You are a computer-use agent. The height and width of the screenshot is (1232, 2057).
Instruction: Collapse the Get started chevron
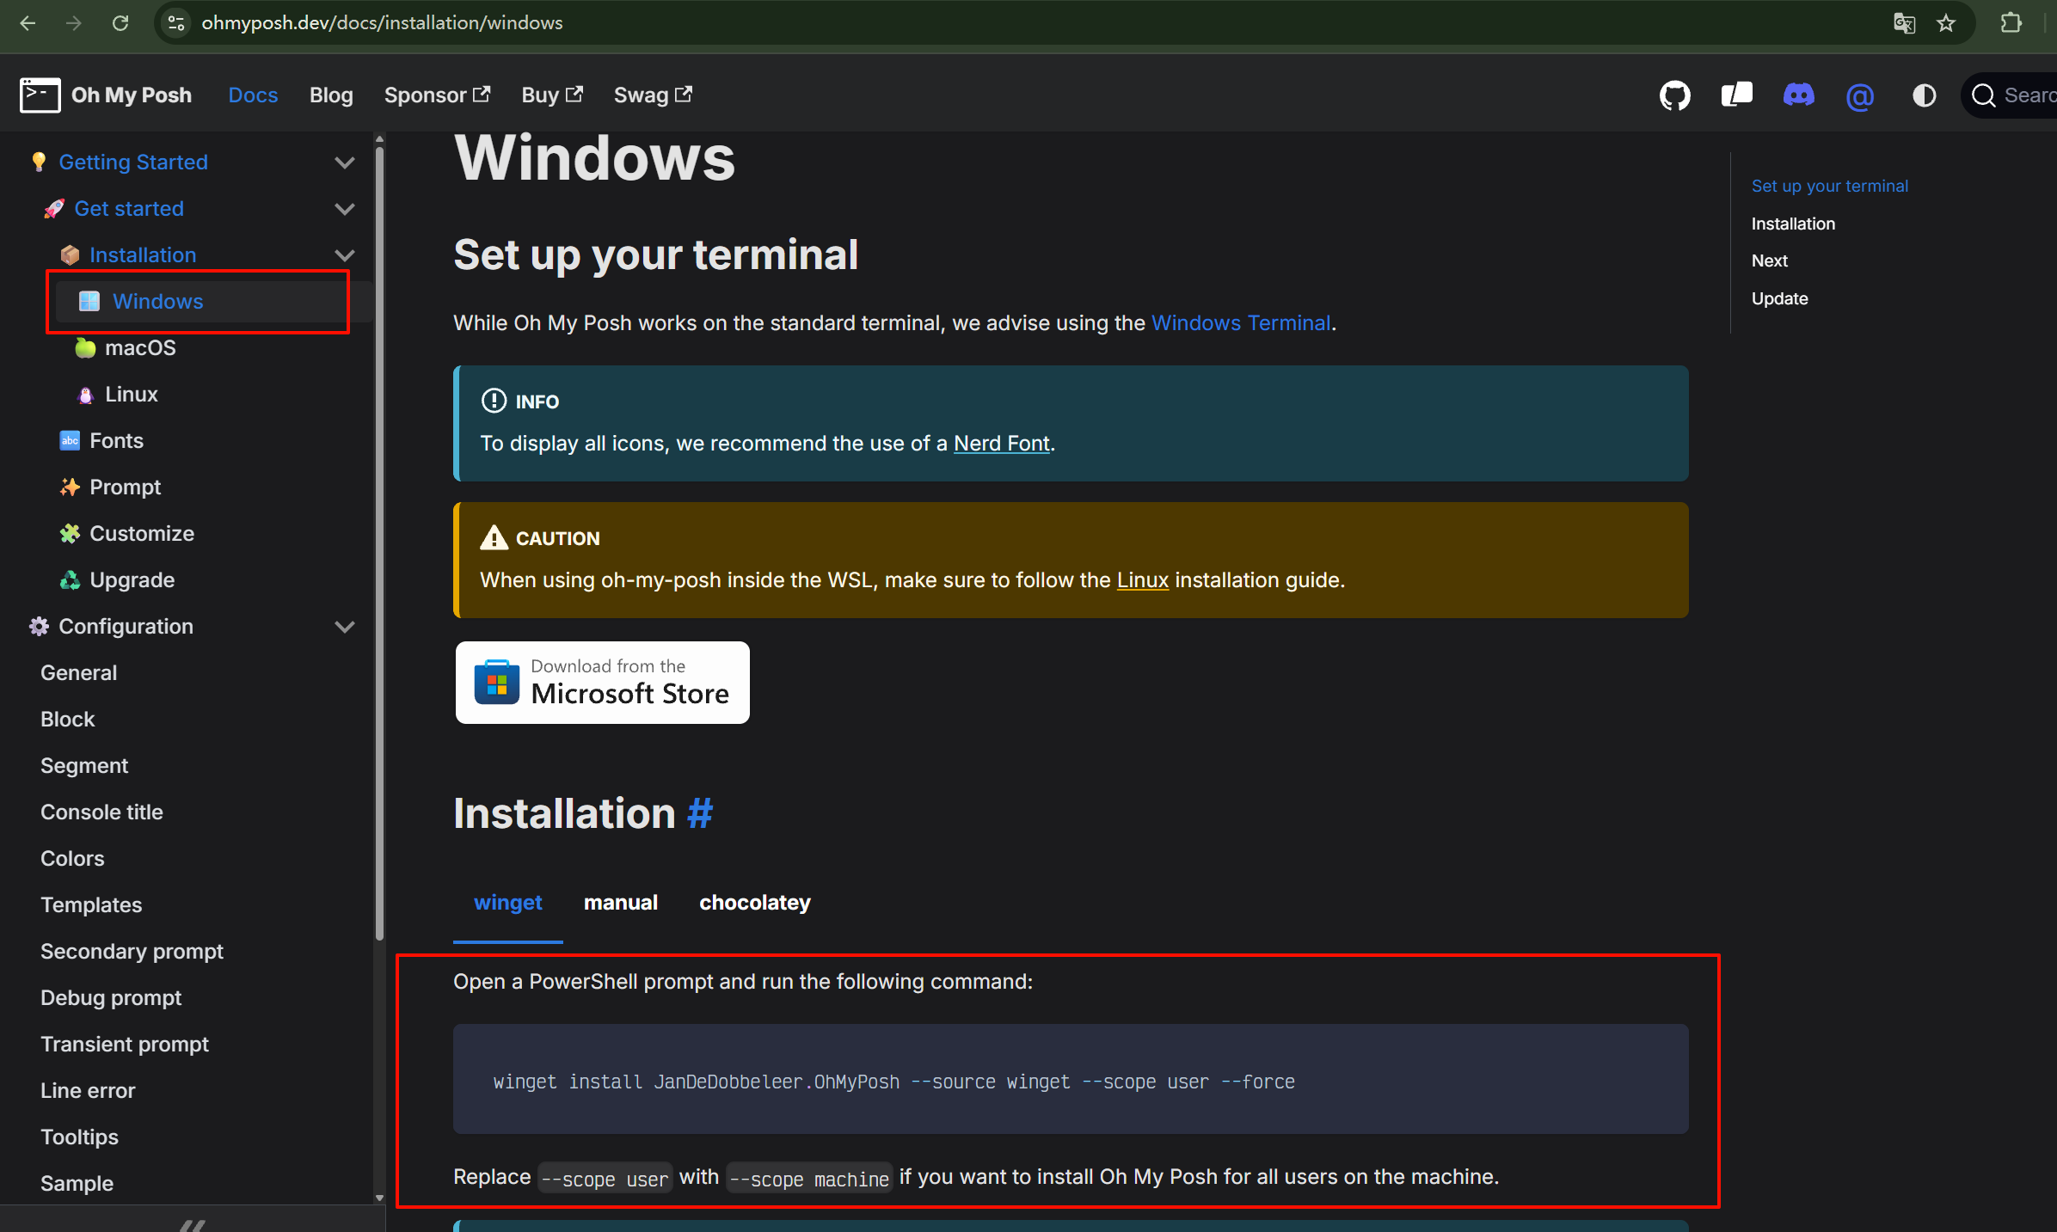[345, 209]
